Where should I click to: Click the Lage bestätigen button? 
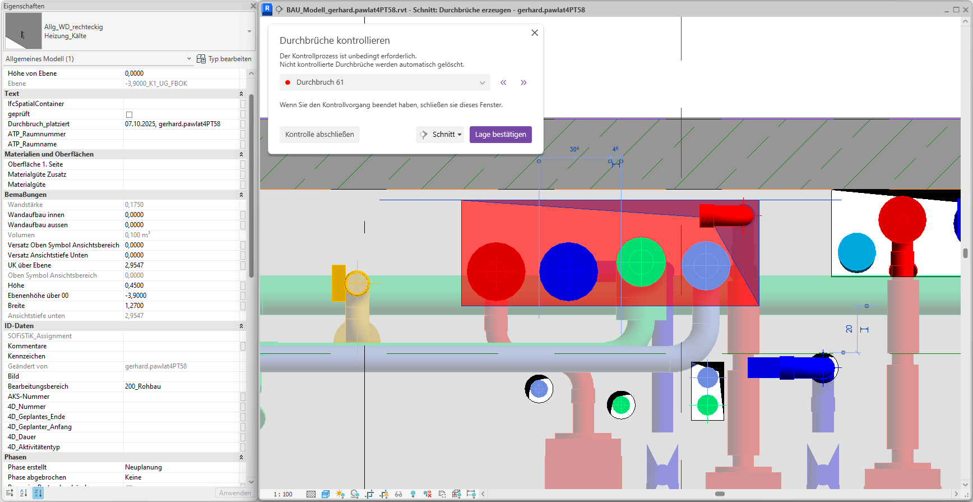click(501, 135)
